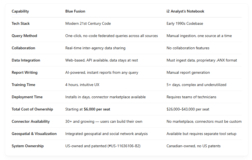Select the Connector Availability row label
The width and height of the screenshot is (252, 160).
pos(30,121)
